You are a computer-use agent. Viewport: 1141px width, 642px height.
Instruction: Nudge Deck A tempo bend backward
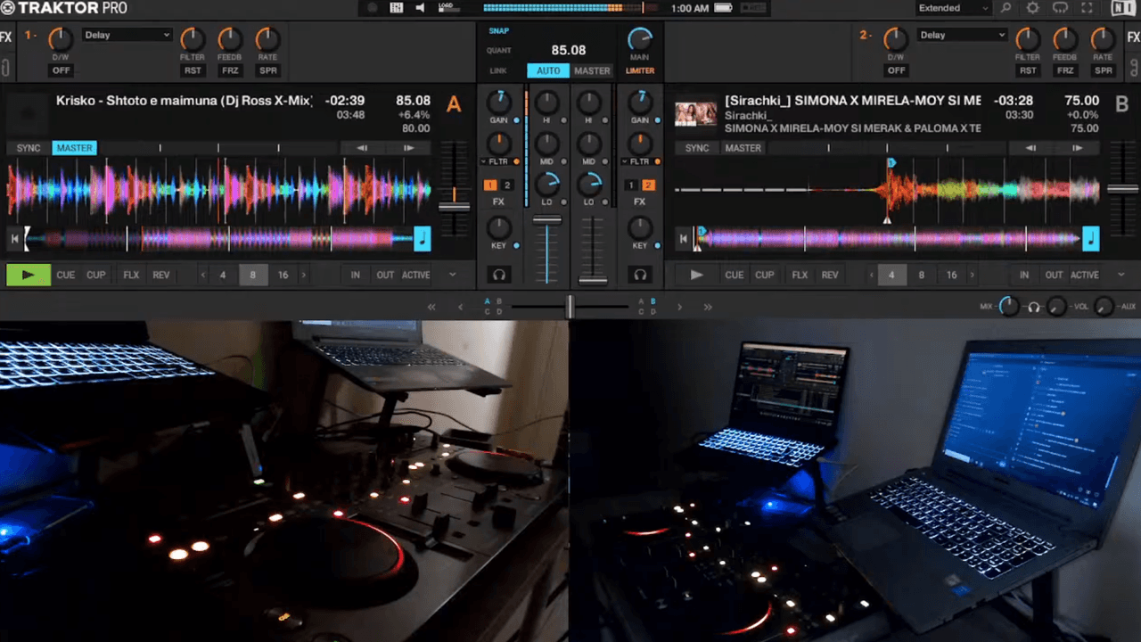click(362, 148)
